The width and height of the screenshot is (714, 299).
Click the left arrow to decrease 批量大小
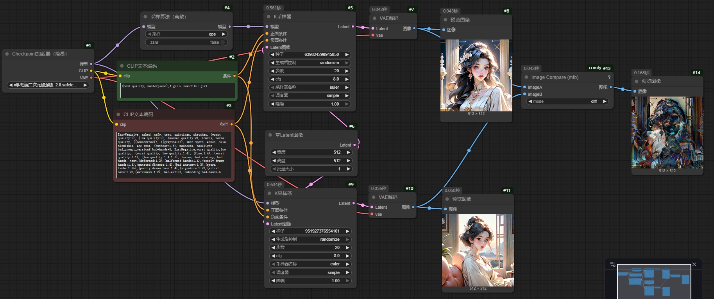[274, 169]
